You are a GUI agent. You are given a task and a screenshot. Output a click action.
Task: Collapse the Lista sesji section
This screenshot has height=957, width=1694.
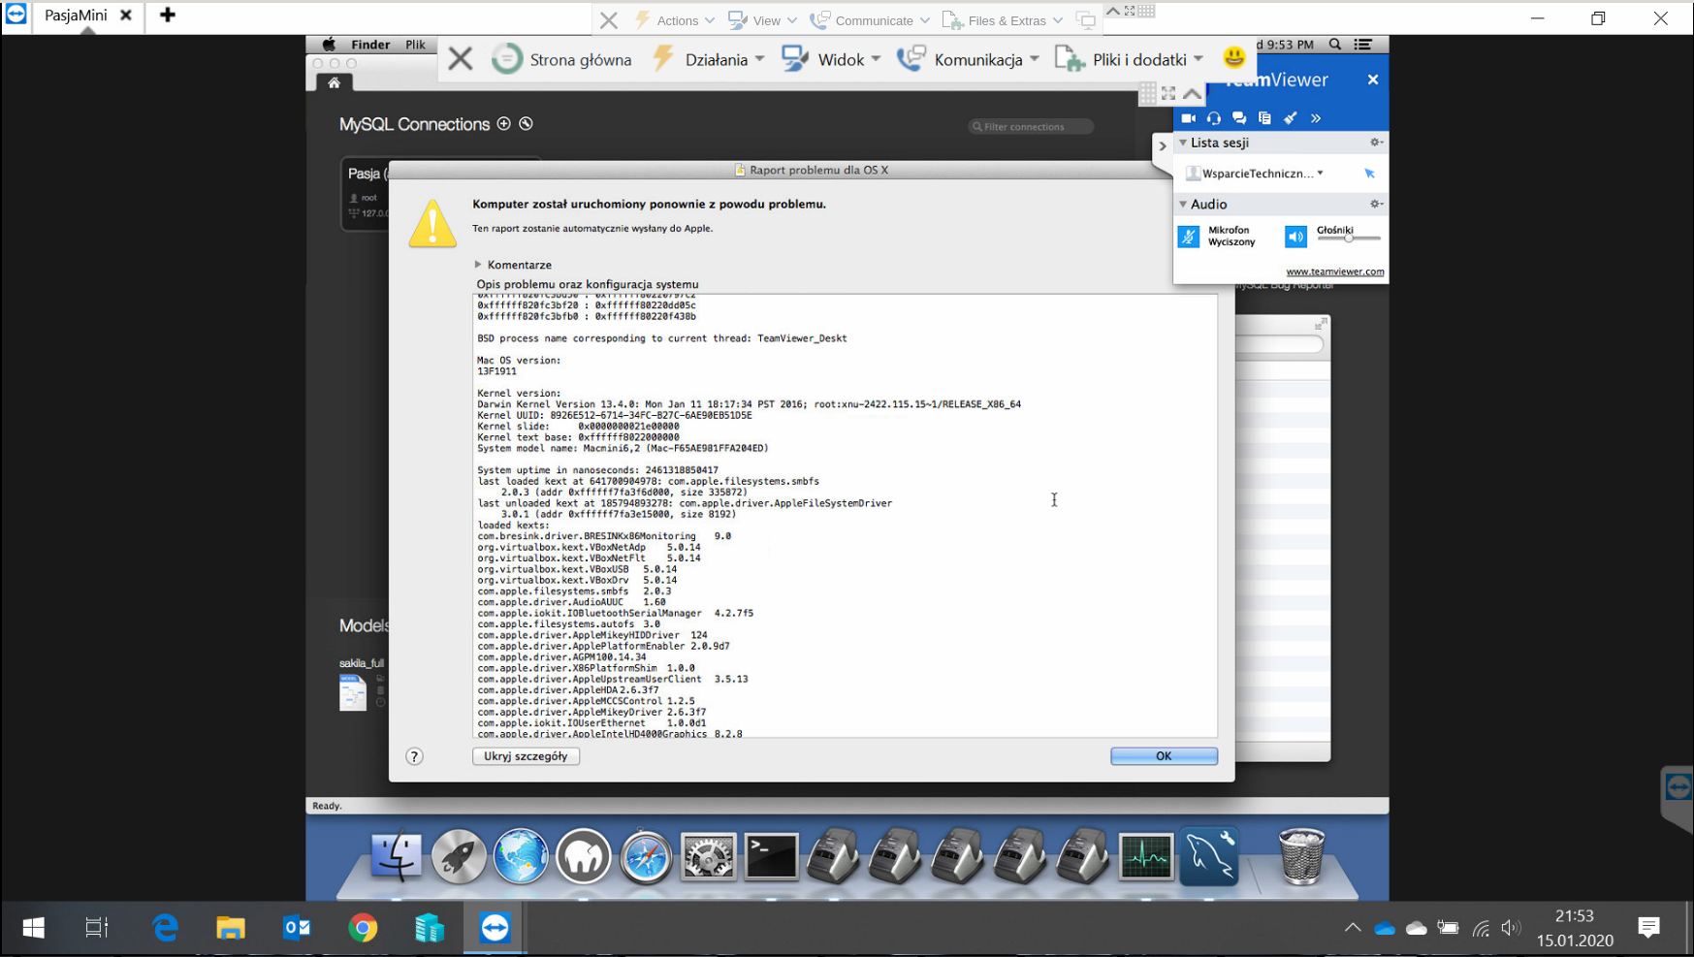point(1183,143)
